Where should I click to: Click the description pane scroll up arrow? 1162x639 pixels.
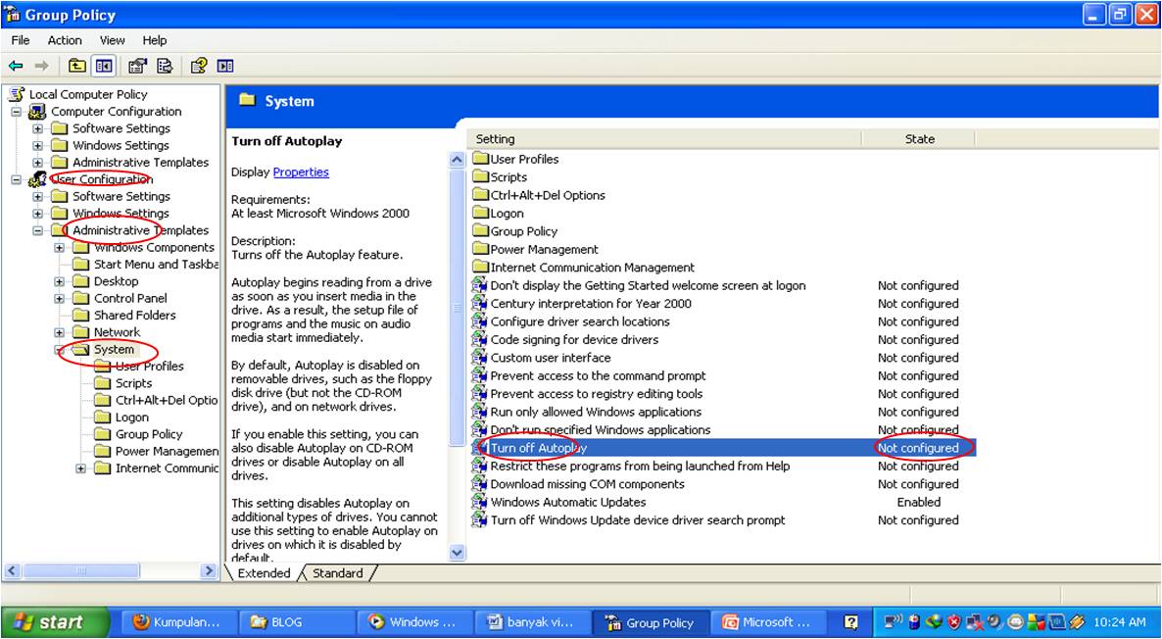tap(458, 160)
